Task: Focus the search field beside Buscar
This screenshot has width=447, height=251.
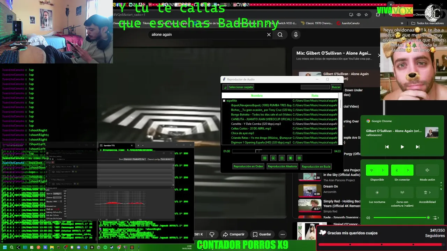Action: [315, 87]
